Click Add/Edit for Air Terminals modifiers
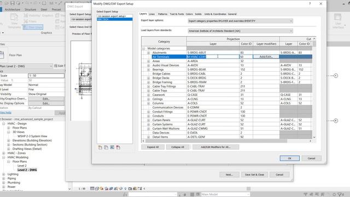The image size is (350, 197). pos(266,57)
